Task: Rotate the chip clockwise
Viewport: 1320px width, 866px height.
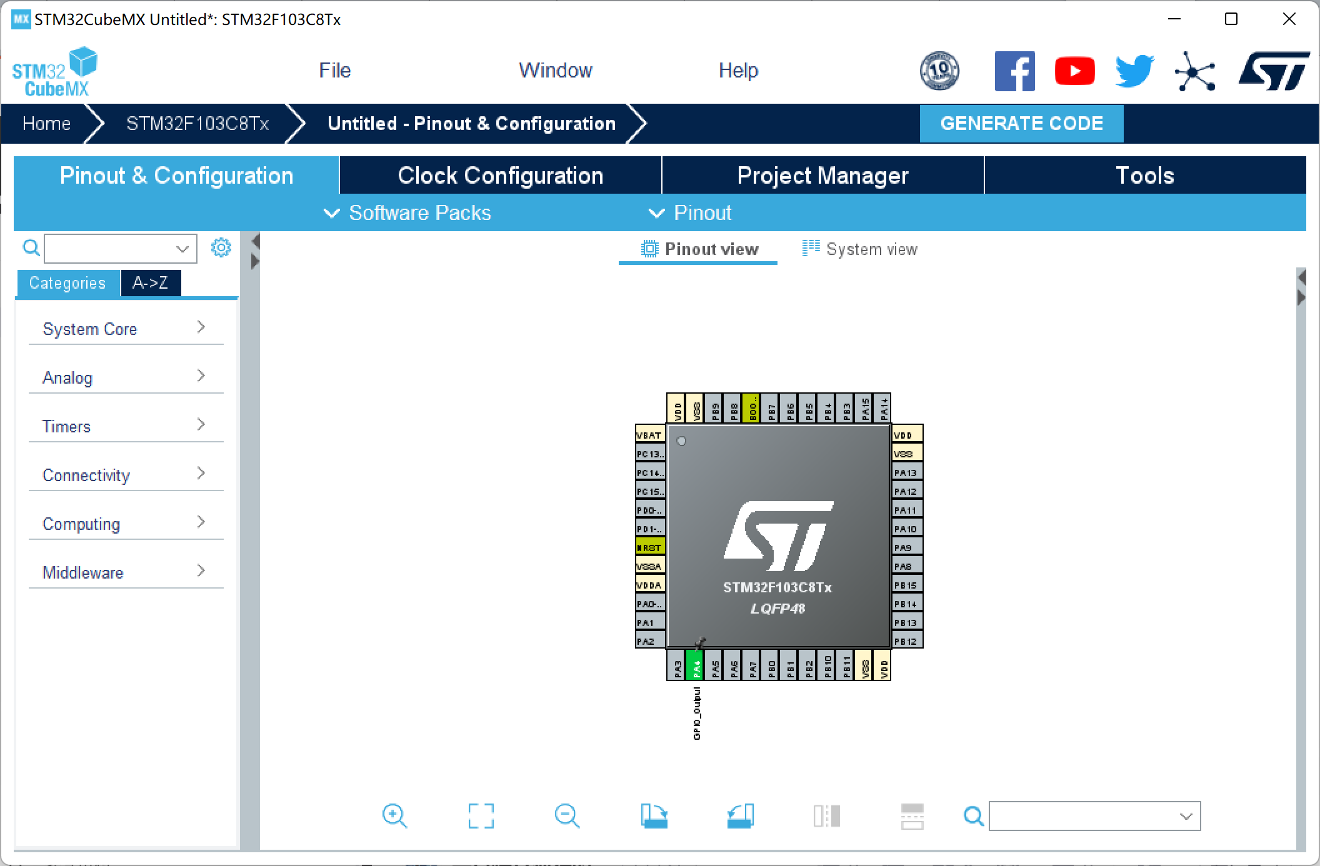Action: [x=654, y=816]
